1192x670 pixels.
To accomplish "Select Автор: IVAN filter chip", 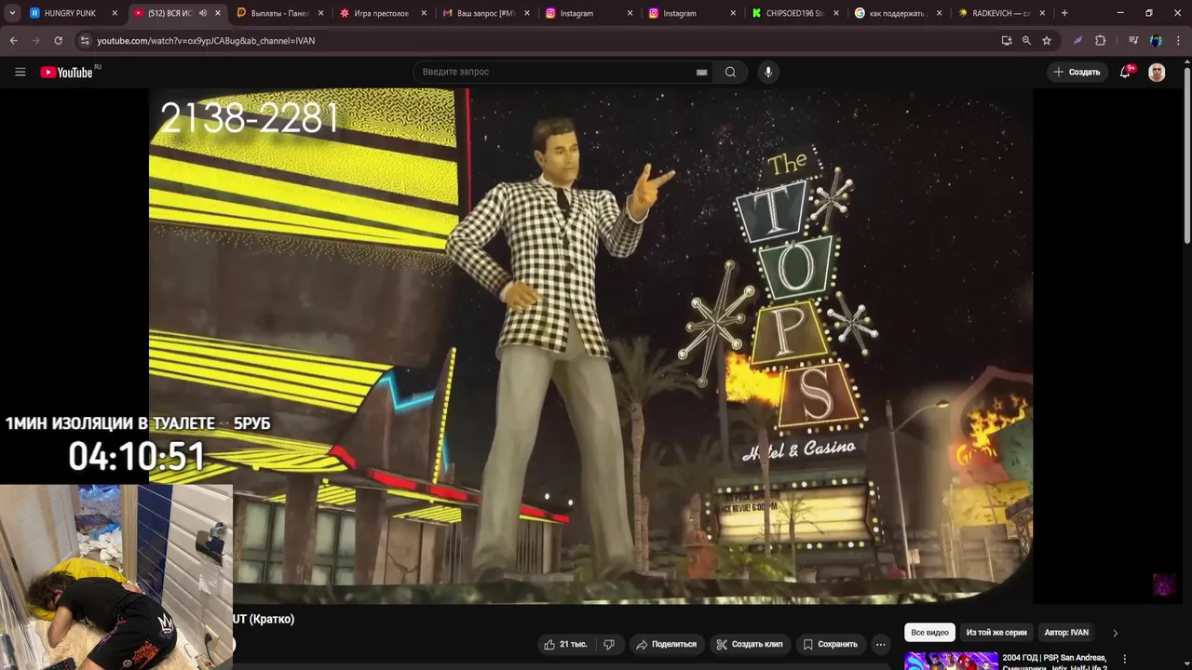I will coord(1066,633).
